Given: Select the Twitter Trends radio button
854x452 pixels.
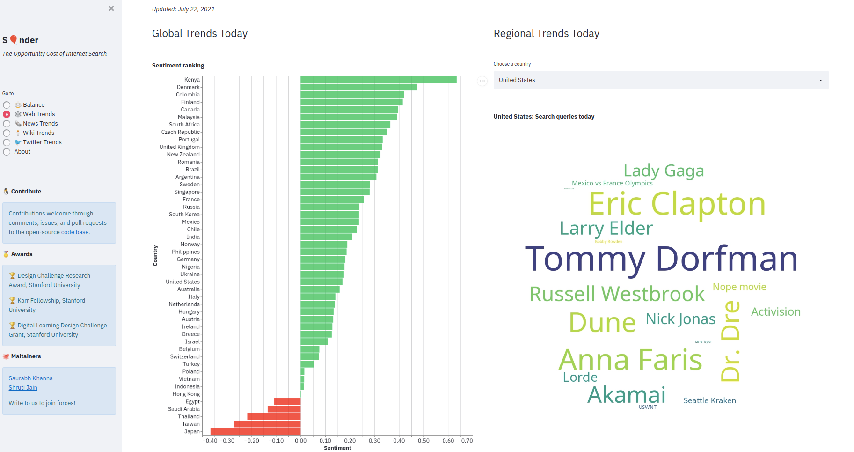Looking at the screenshot, I should point(7,142).
